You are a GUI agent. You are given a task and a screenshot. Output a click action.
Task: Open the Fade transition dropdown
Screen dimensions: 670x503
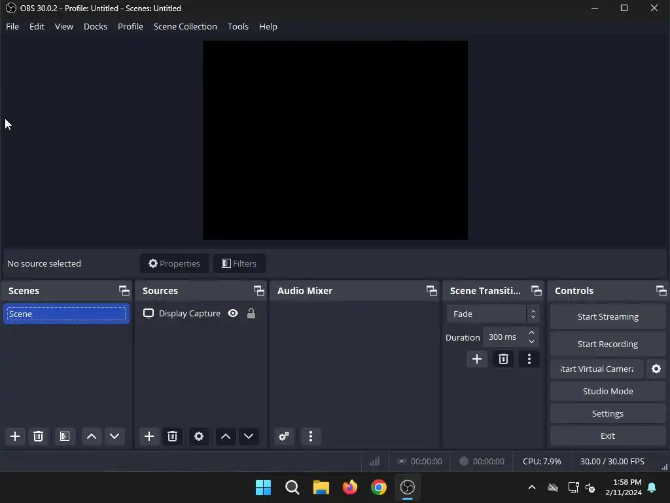click(493, 314)
